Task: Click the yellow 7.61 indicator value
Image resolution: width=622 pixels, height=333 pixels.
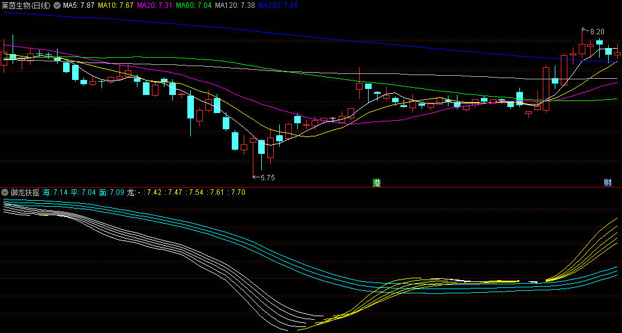Action: (x=217, y=192)
